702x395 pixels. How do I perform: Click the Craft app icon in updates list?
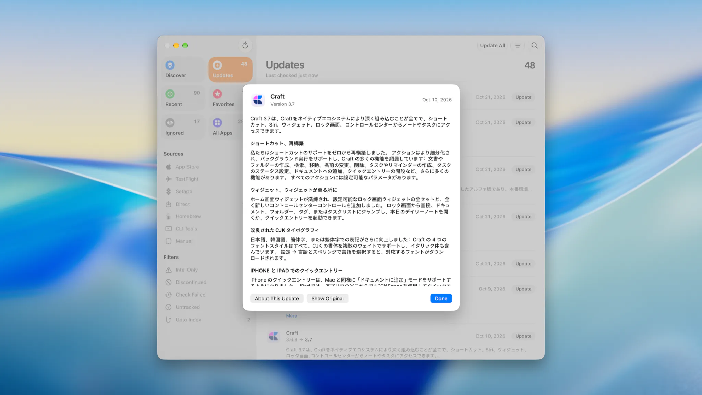274,336
